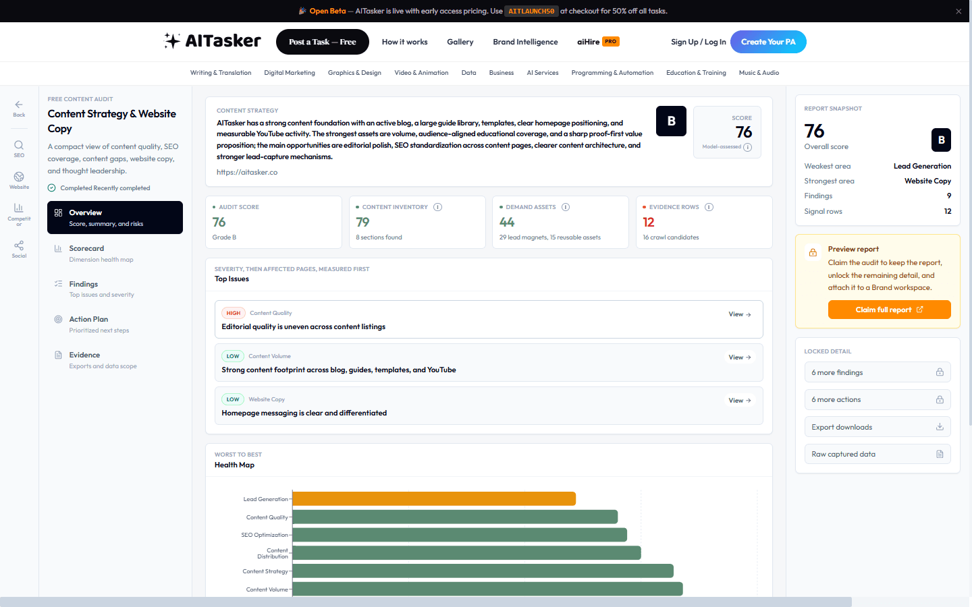Click the Content Strategy health bar
The image size is (972, 607).
click(x=483, y=571)
